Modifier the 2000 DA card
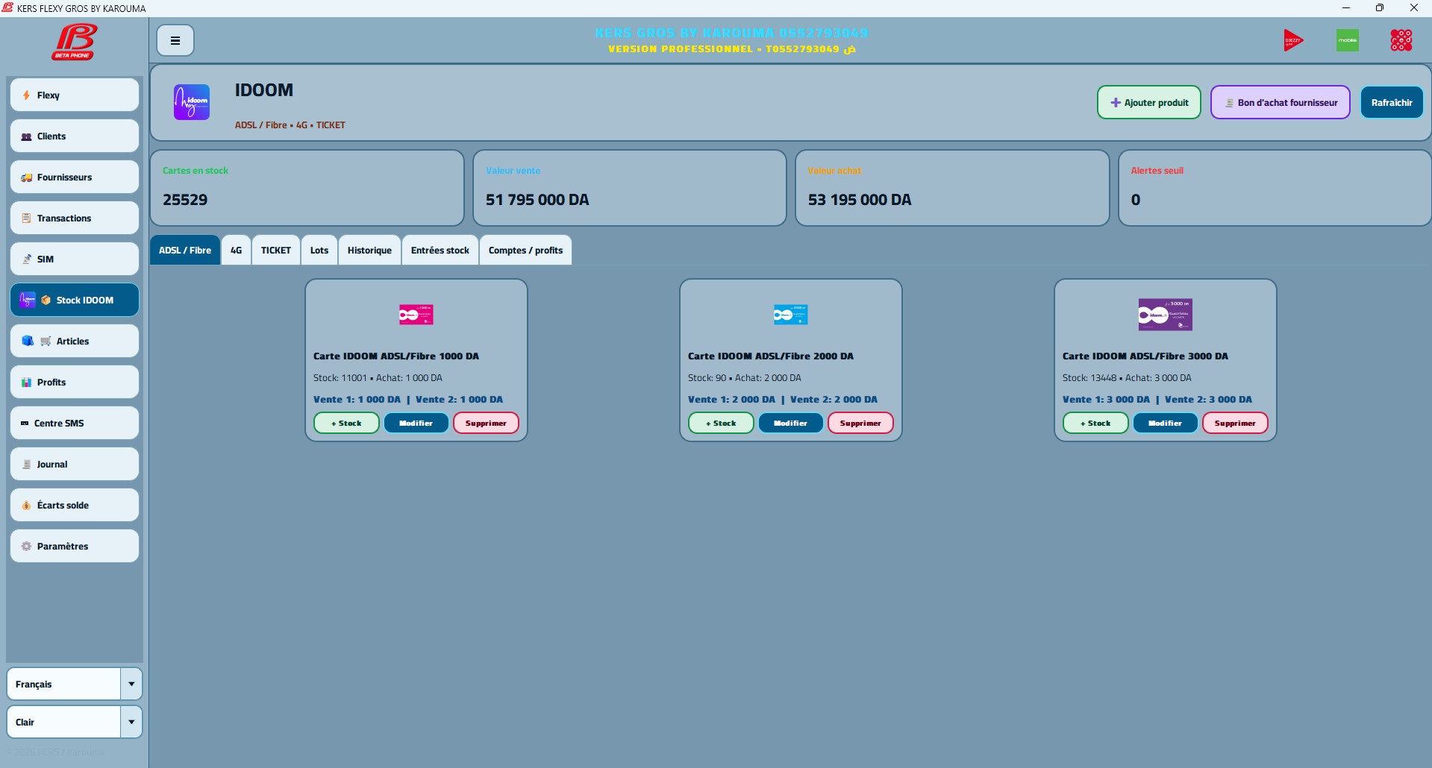The image size is (1432, 768). pyautogui.click(x=791, y=423)
